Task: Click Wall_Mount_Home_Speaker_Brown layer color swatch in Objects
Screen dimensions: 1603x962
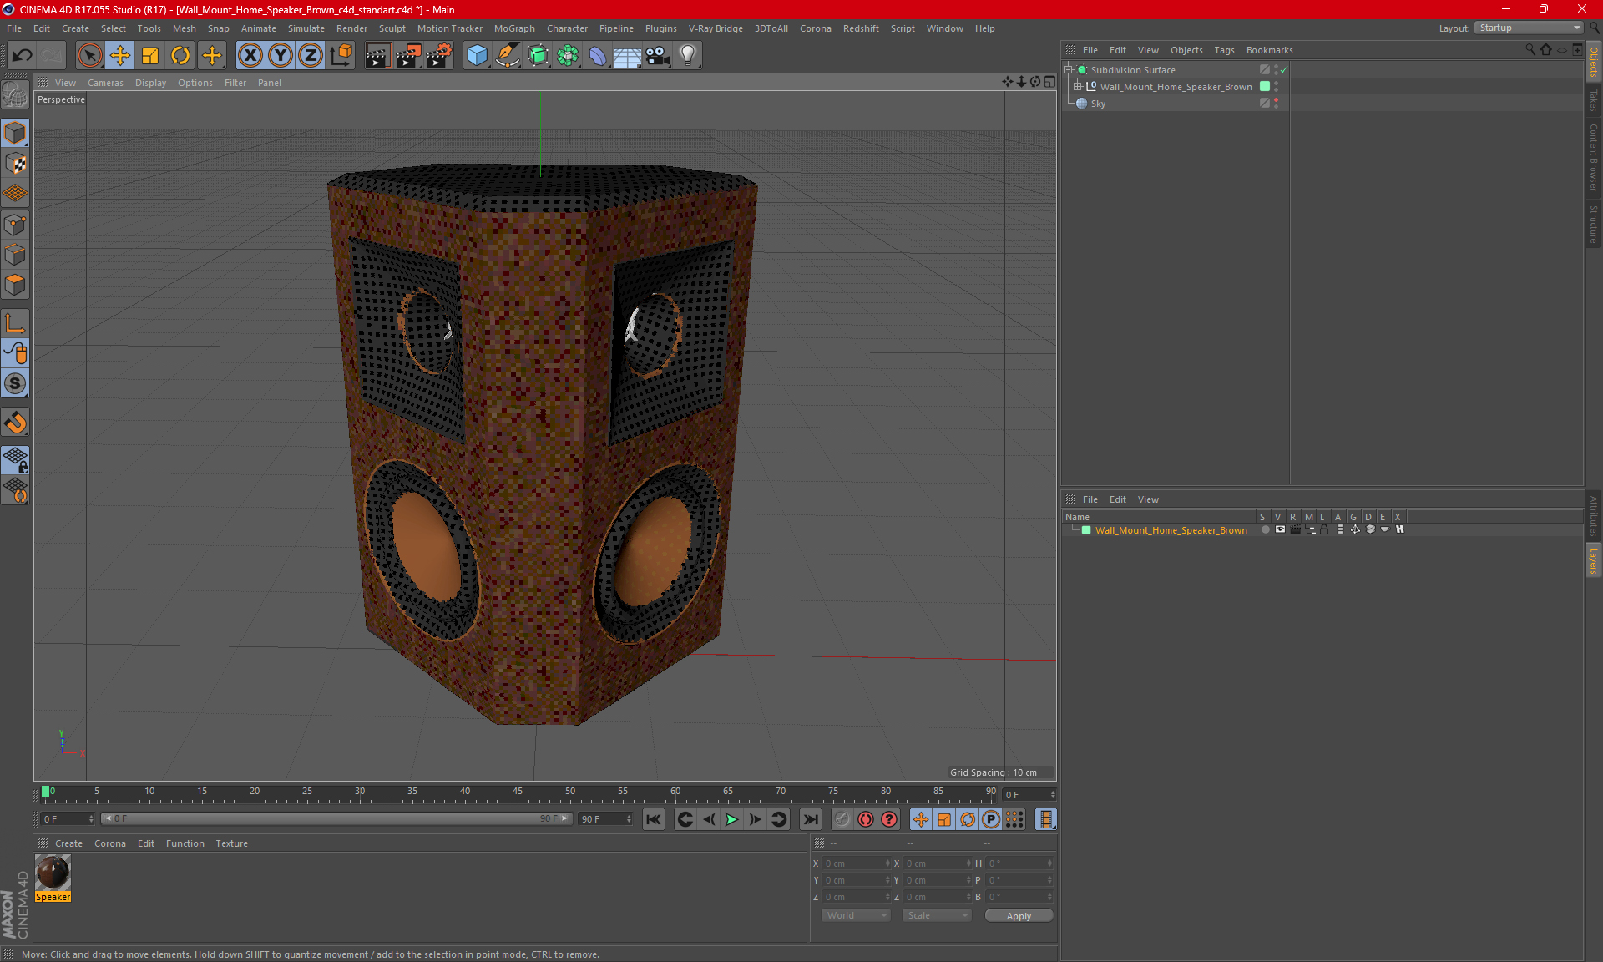Action: (x=1265, y=87)
